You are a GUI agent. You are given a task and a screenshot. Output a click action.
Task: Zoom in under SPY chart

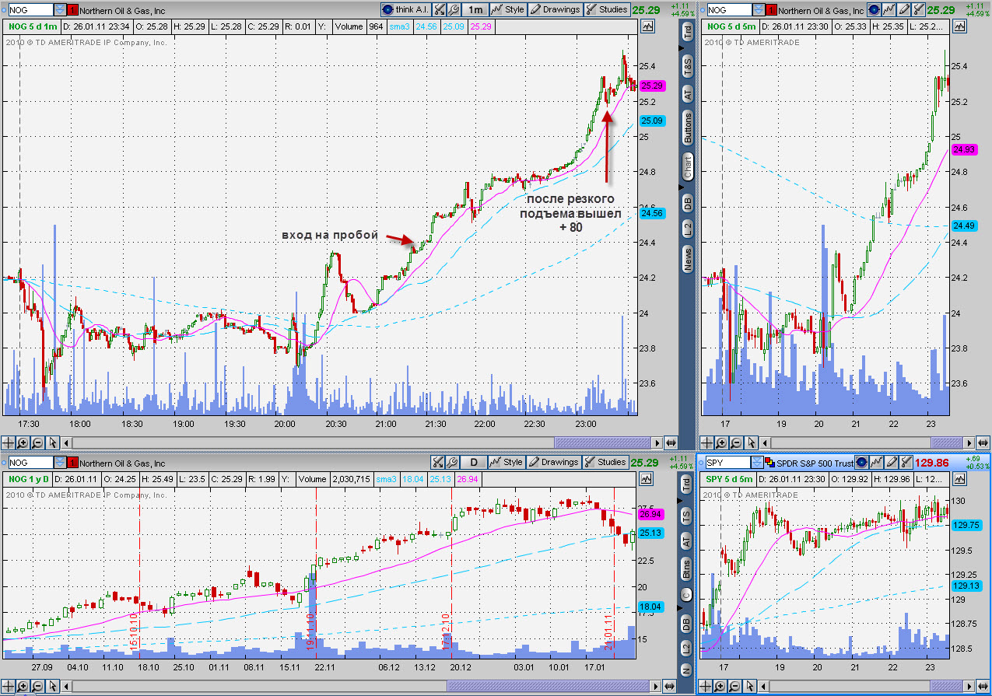click(x=720, y=687)
